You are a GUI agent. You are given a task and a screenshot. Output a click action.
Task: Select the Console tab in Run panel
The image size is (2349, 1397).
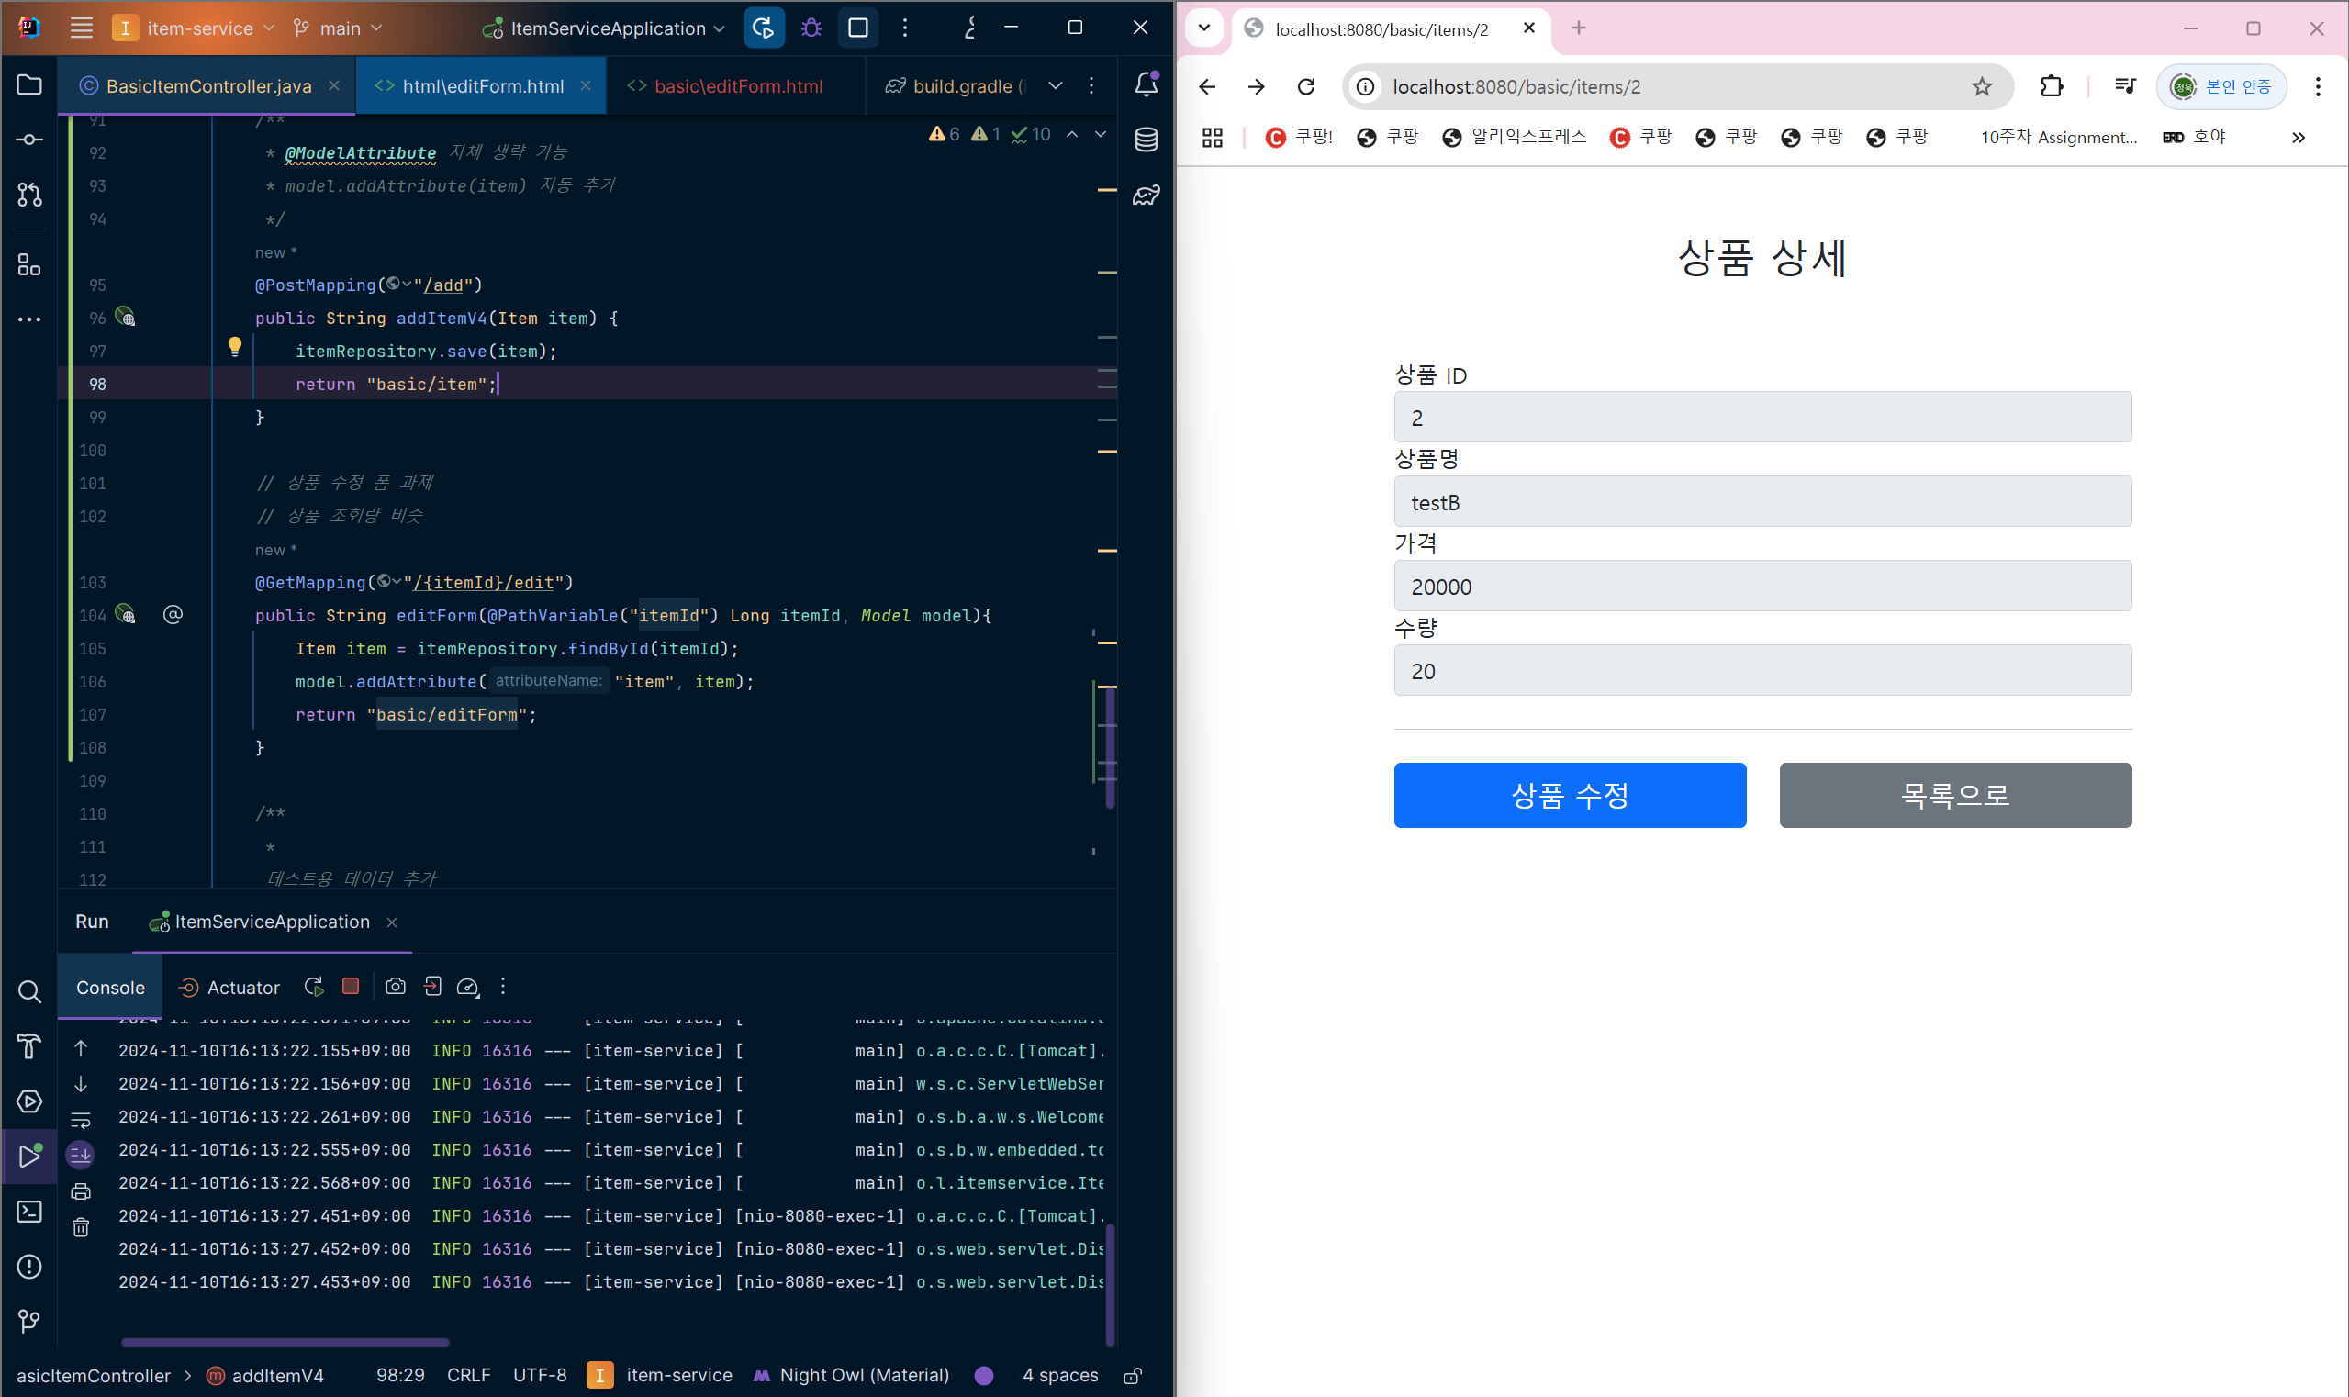point(110,987)
